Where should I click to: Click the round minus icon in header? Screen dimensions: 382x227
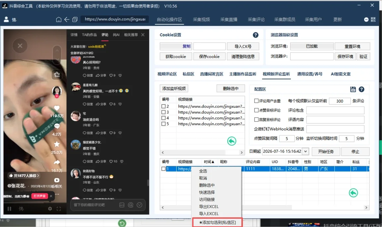366,20
